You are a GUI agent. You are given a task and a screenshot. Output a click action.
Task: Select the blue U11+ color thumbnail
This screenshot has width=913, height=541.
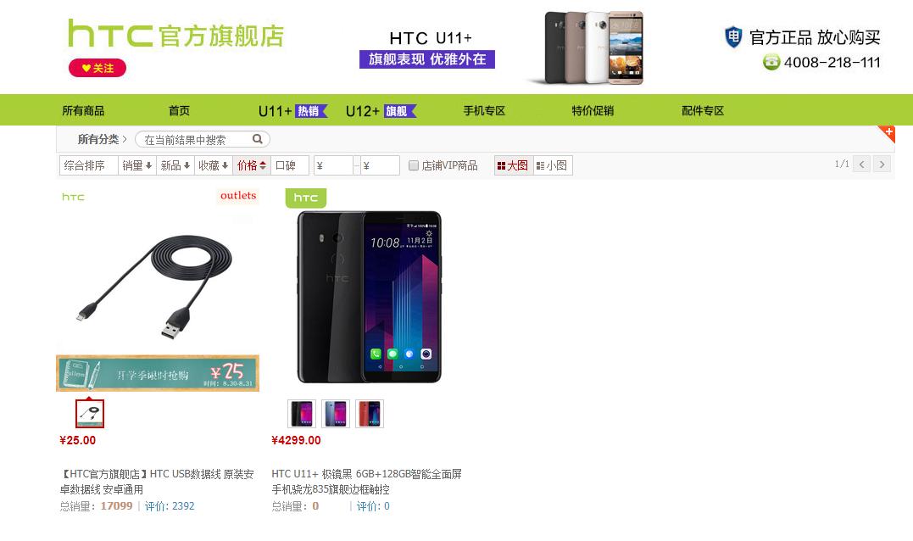tap(336, 414)
